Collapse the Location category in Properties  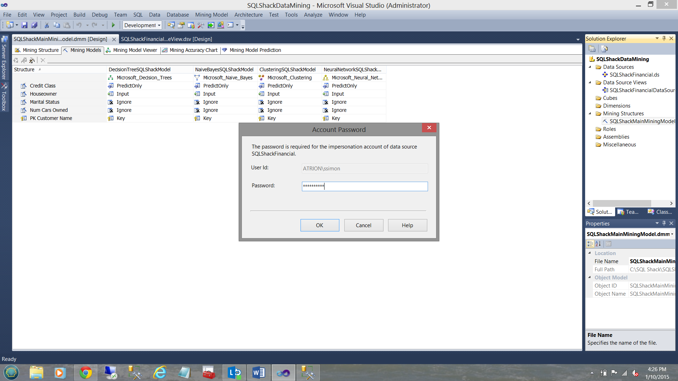click(x=589, y=253)
